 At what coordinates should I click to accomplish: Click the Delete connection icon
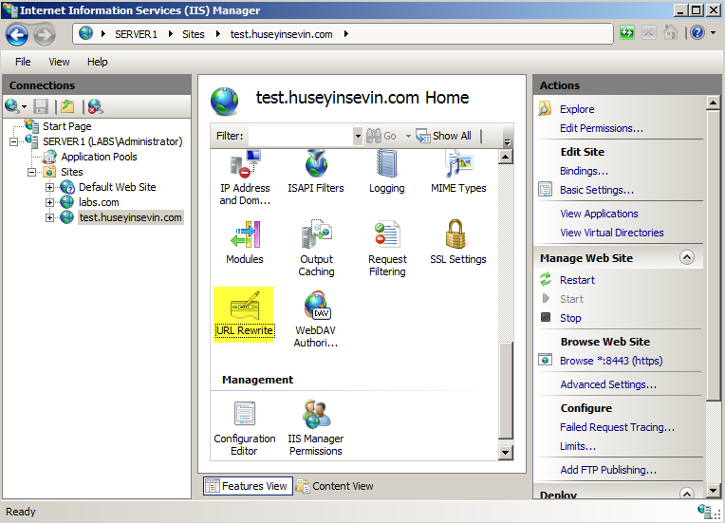95,107
